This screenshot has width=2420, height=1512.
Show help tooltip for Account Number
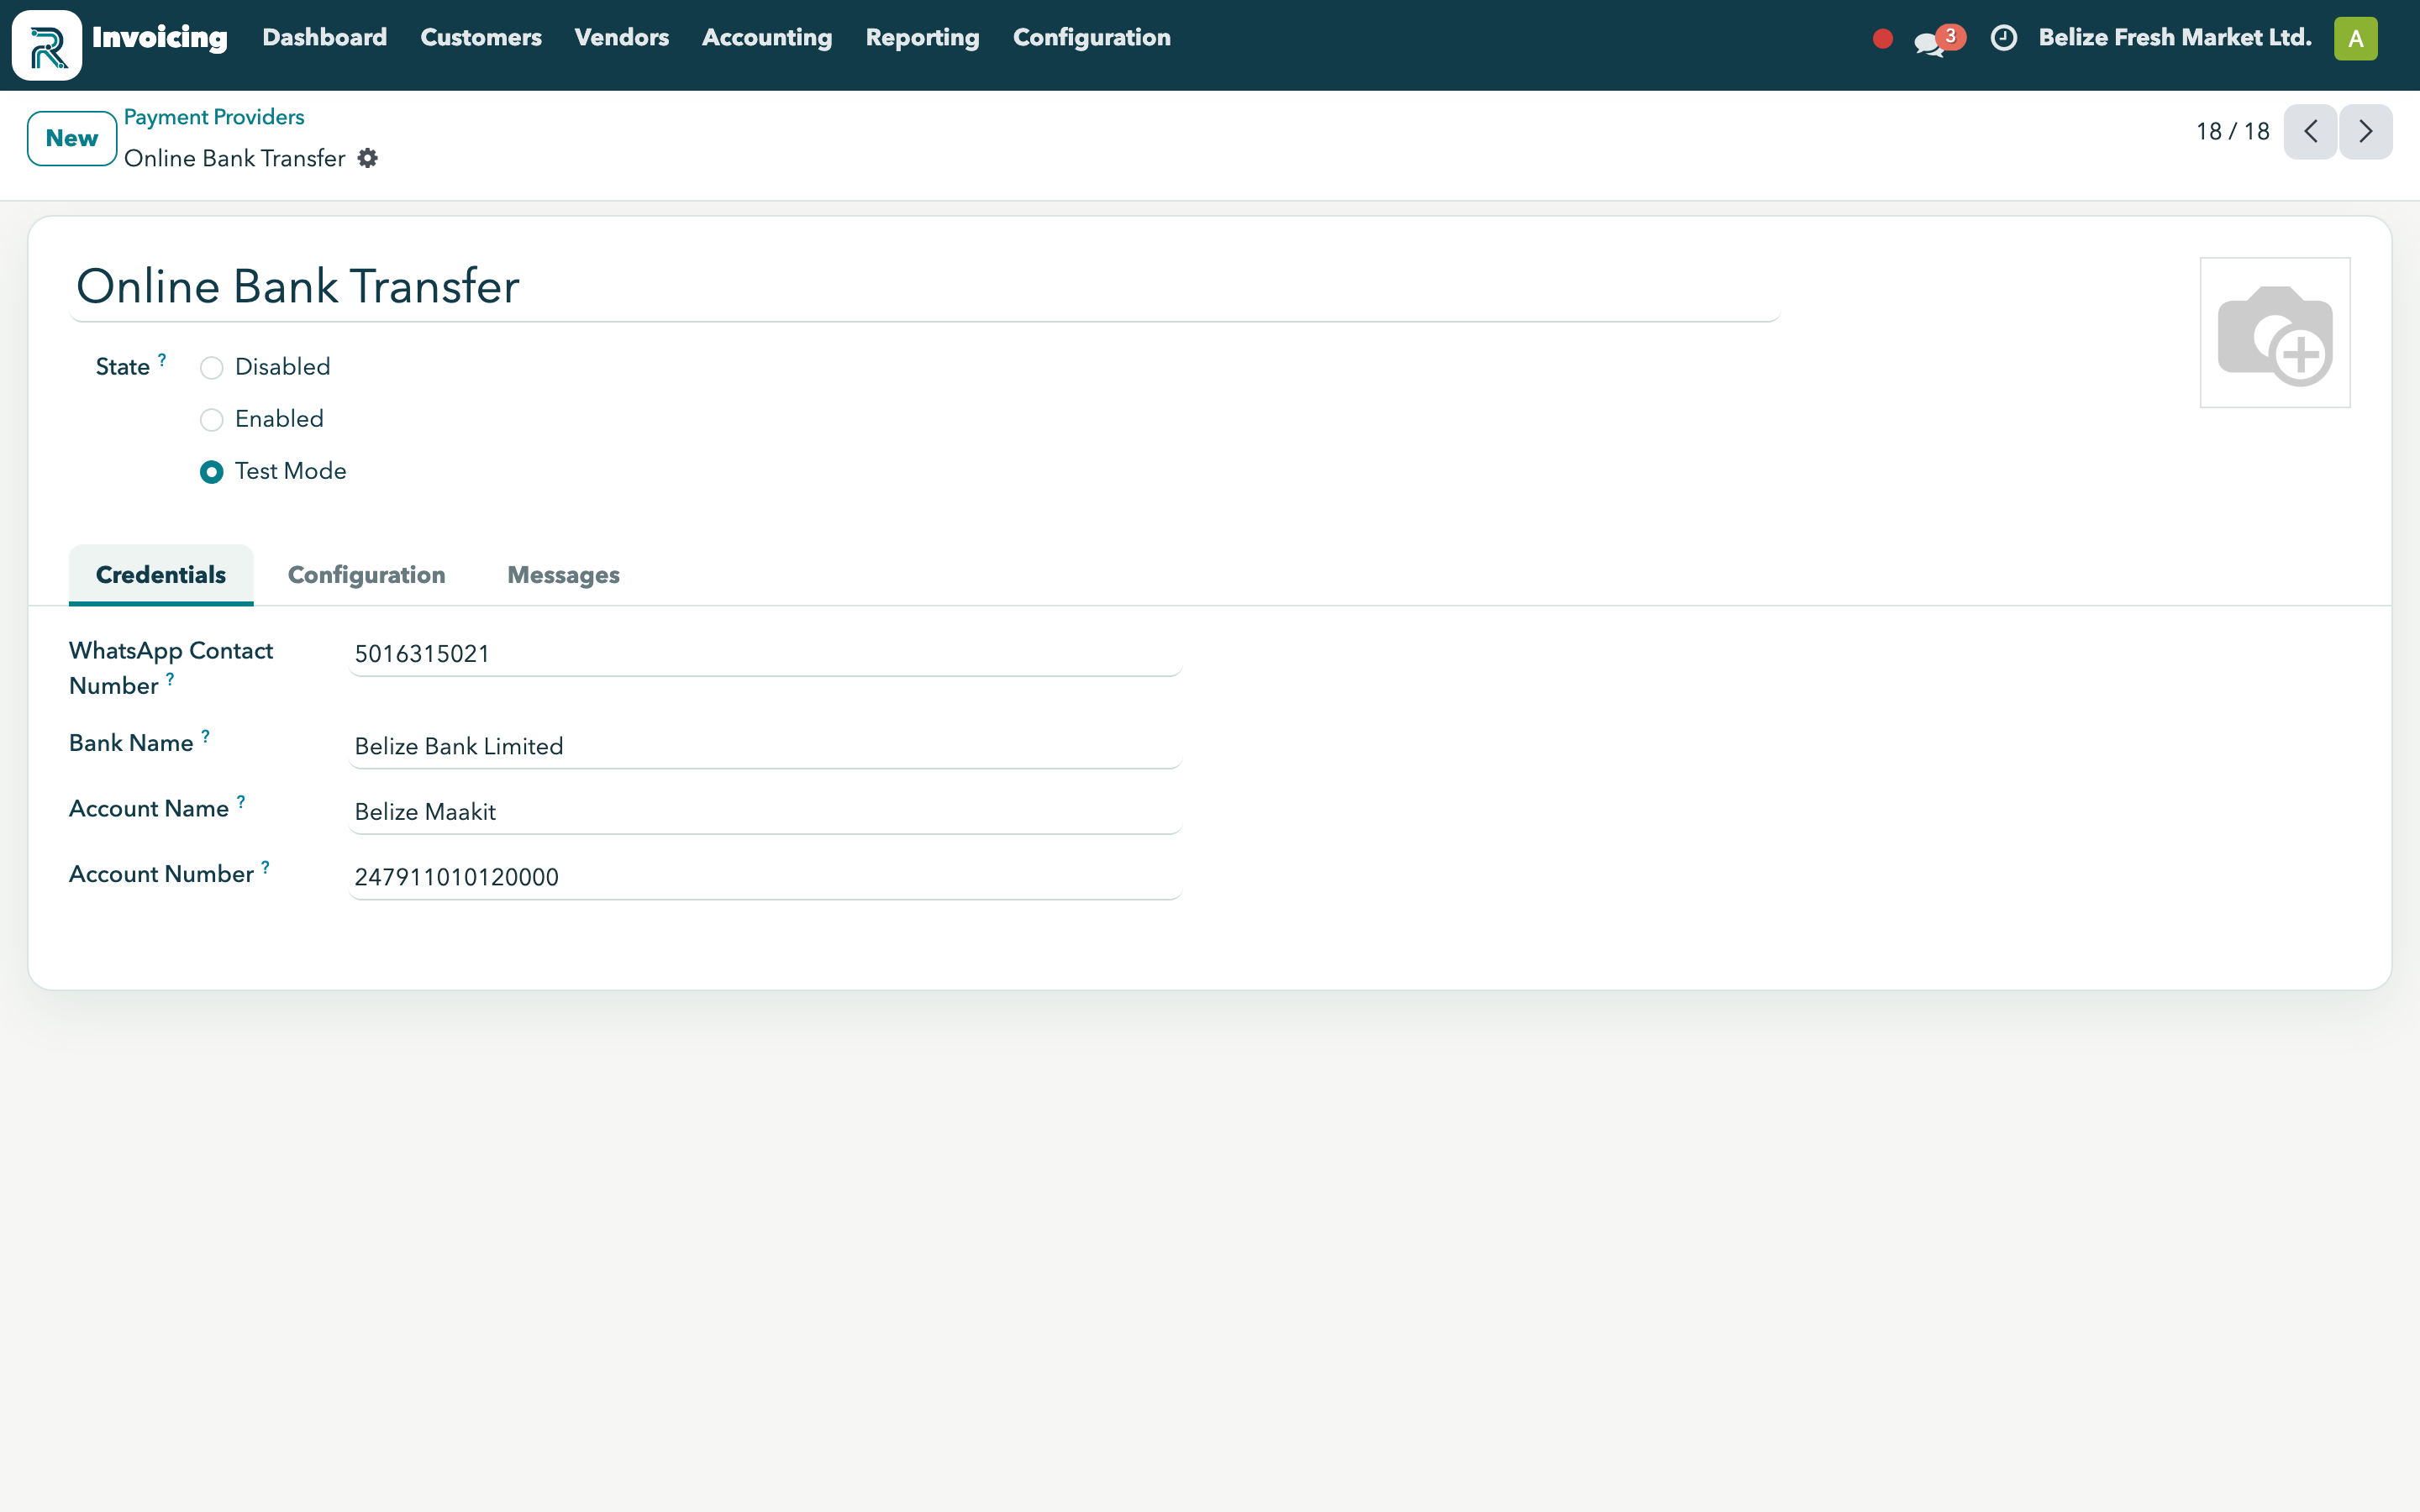[x=265, y=867]
